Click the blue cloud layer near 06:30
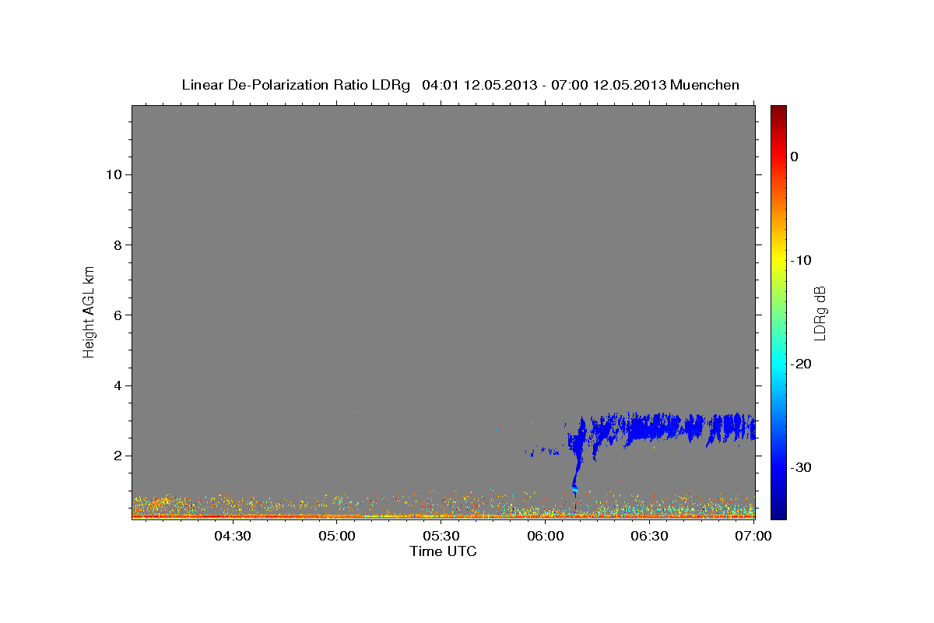934x623 pixels. click(x=650, y=427)
